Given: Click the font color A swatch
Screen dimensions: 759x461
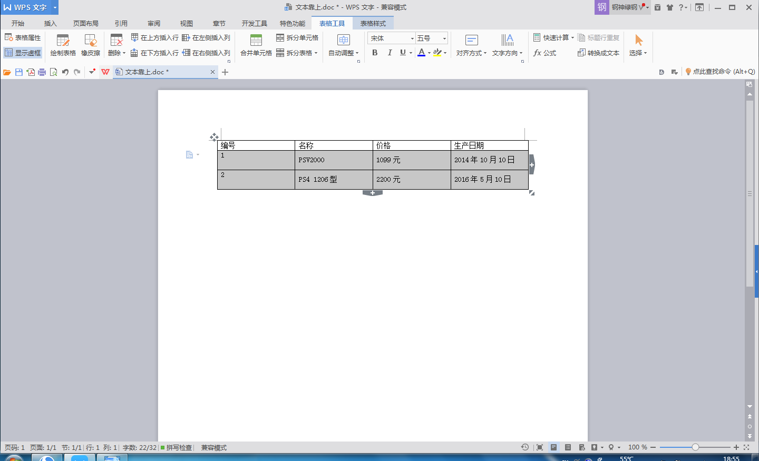Looking at the screenshot, I should (x=421, y=53).
